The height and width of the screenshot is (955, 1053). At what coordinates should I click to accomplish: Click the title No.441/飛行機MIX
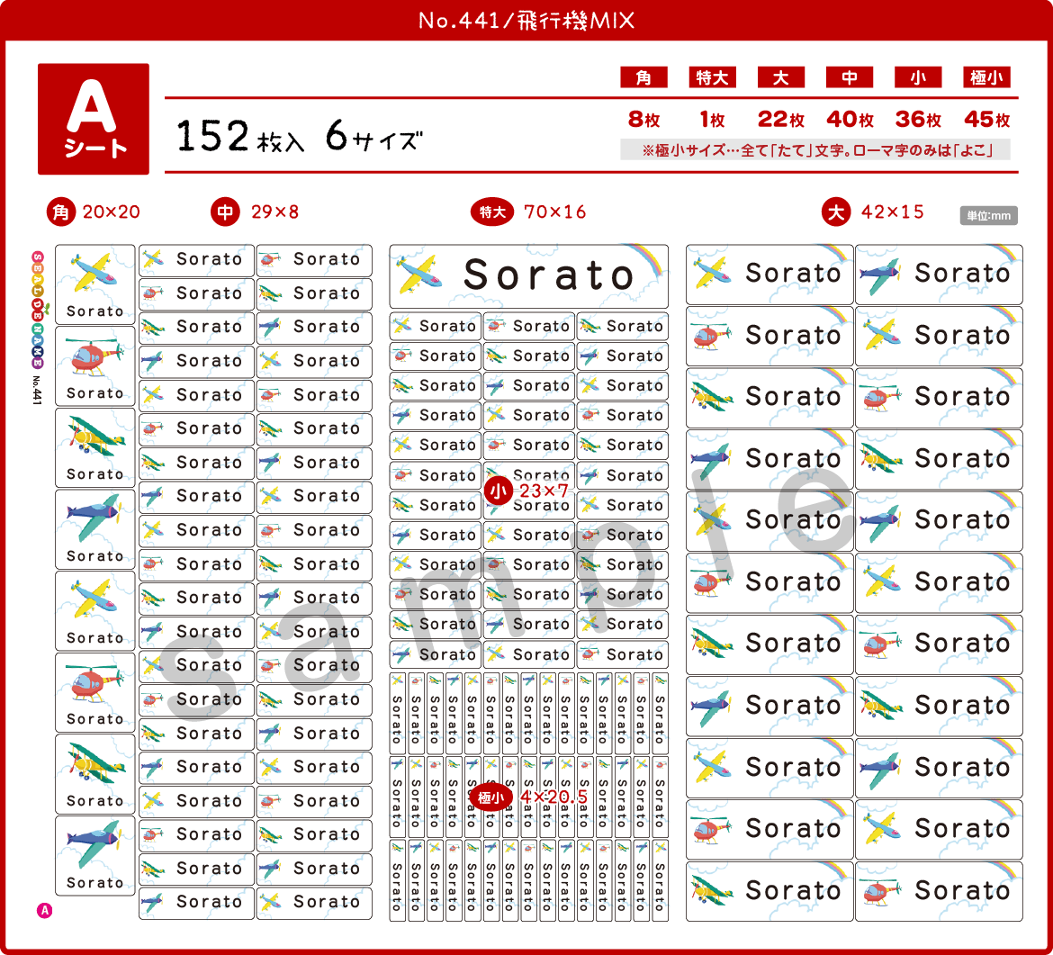[x=526, y=20]
